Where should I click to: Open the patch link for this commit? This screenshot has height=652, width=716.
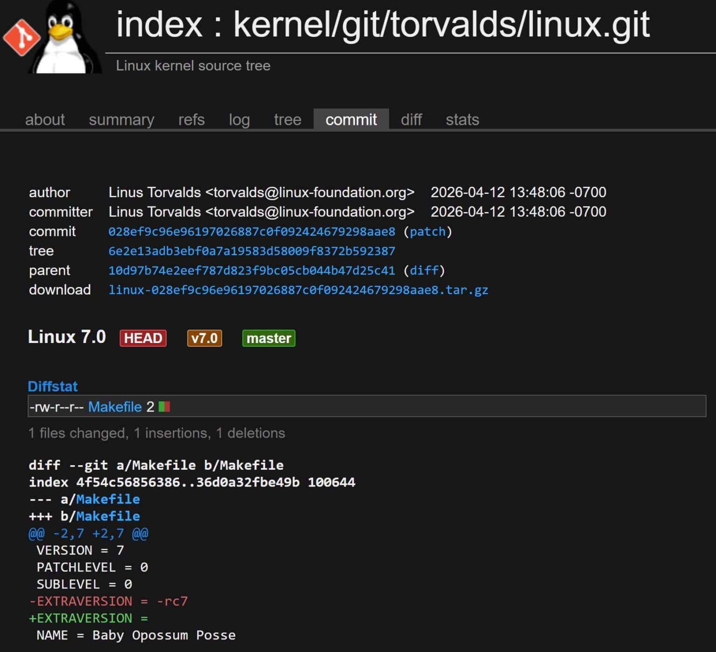tap(427, 232)
